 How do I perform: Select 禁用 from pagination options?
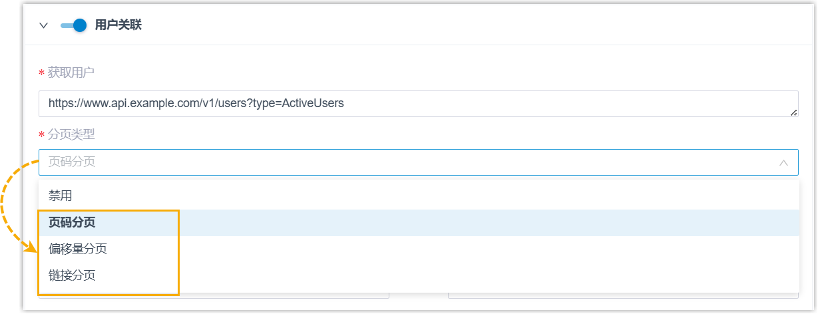(x=61, y=196)
